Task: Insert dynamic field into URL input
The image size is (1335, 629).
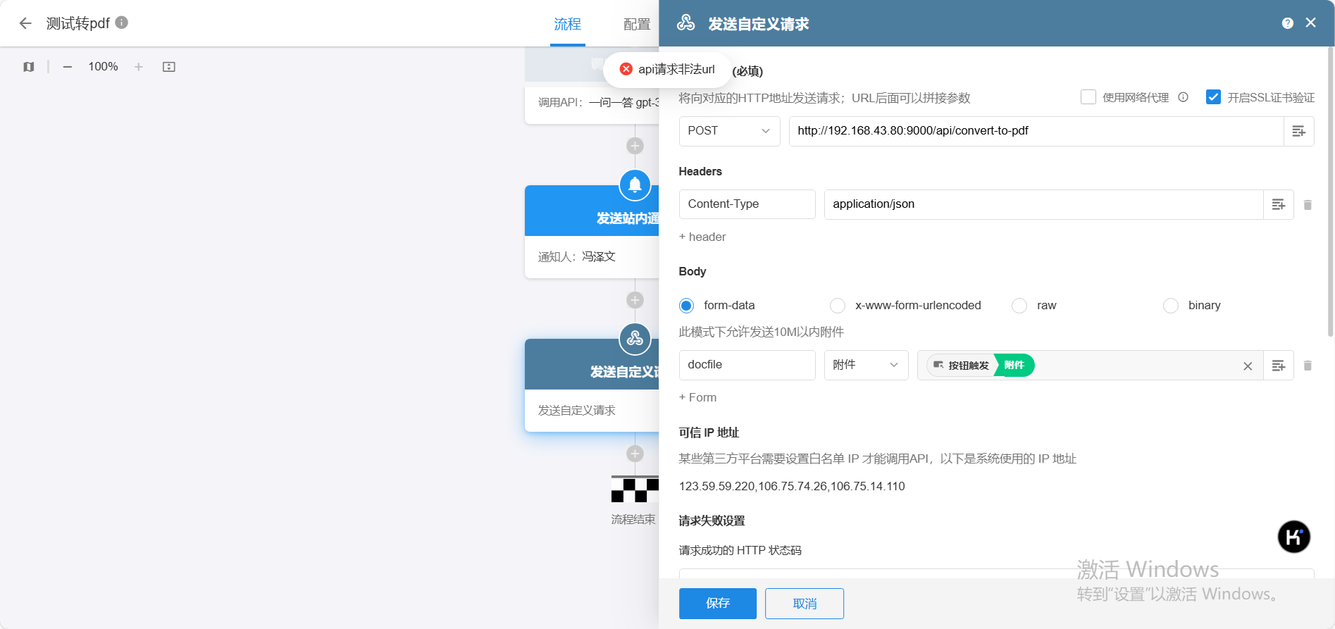Action: coord(1298,131)
